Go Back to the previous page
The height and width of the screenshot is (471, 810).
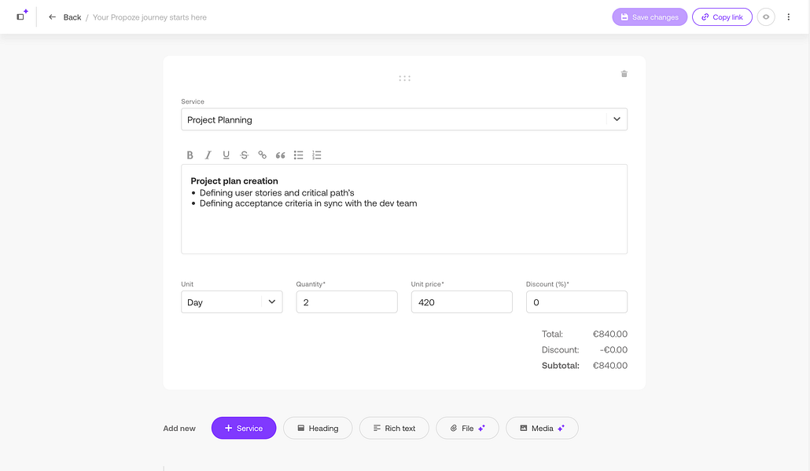65,17
